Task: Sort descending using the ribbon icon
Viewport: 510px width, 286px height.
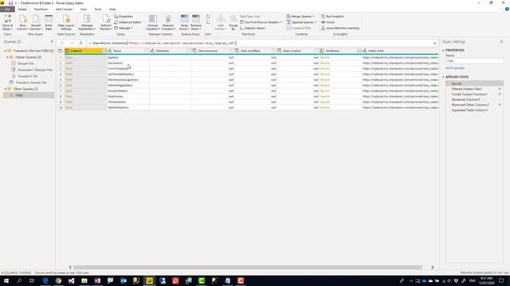Action: pos(208,22)
